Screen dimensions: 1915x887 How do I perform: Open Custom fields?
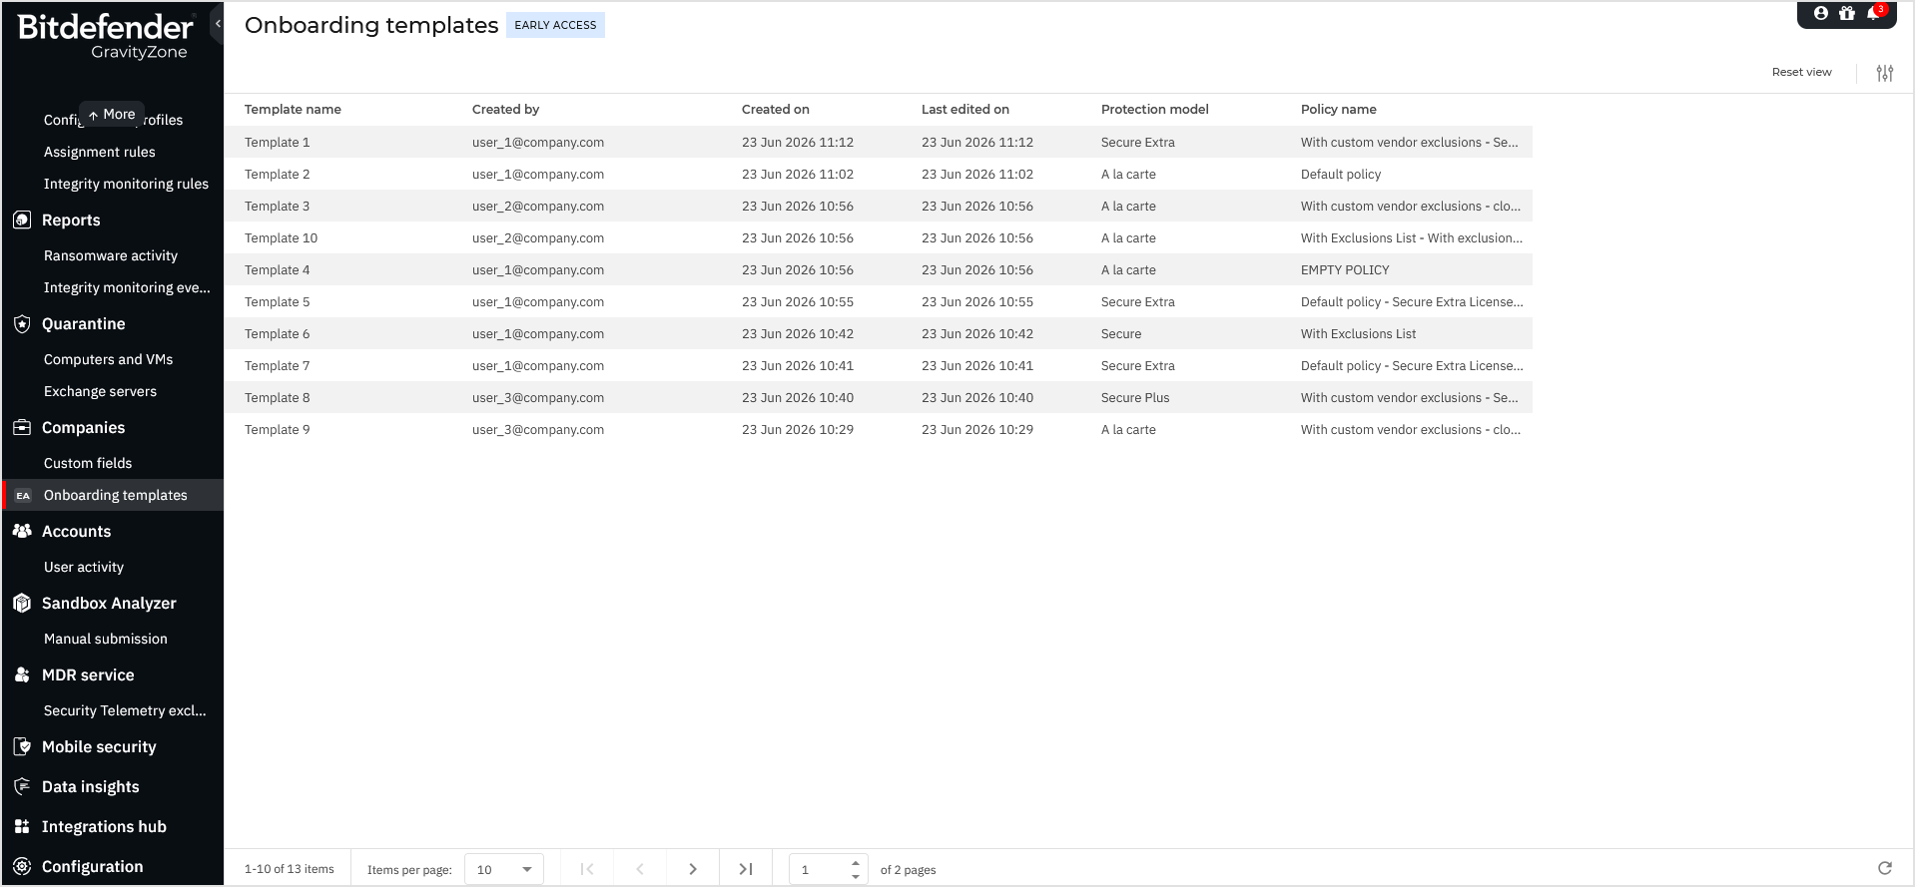tap(88, 463)
